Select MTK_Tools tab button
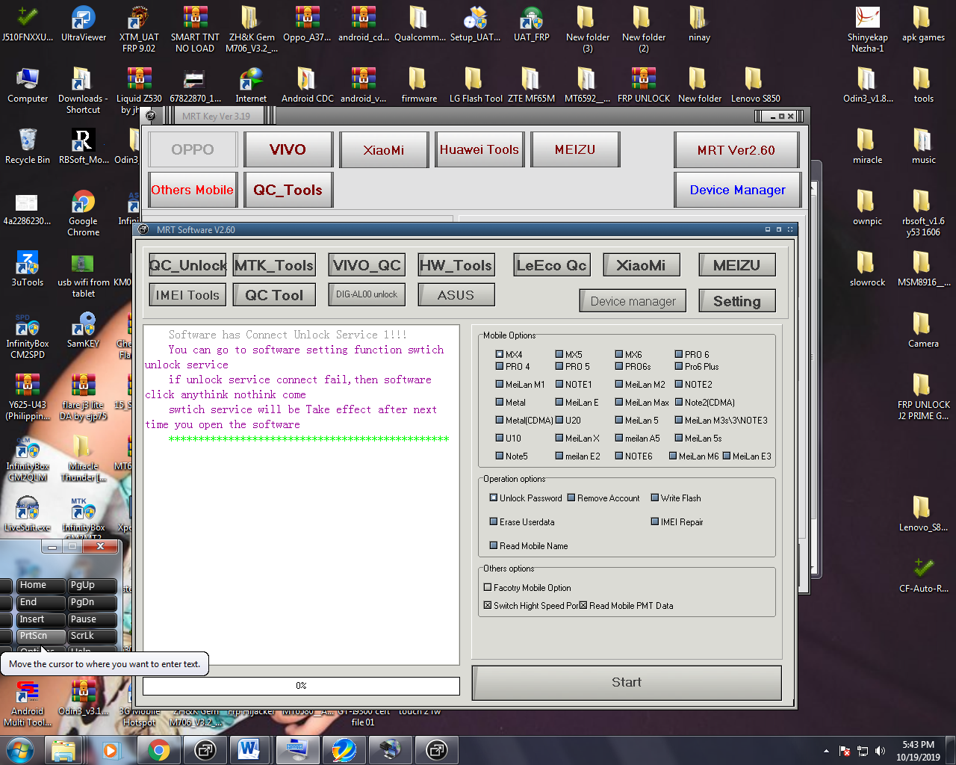The image size is (956, 765). [274, 265]
